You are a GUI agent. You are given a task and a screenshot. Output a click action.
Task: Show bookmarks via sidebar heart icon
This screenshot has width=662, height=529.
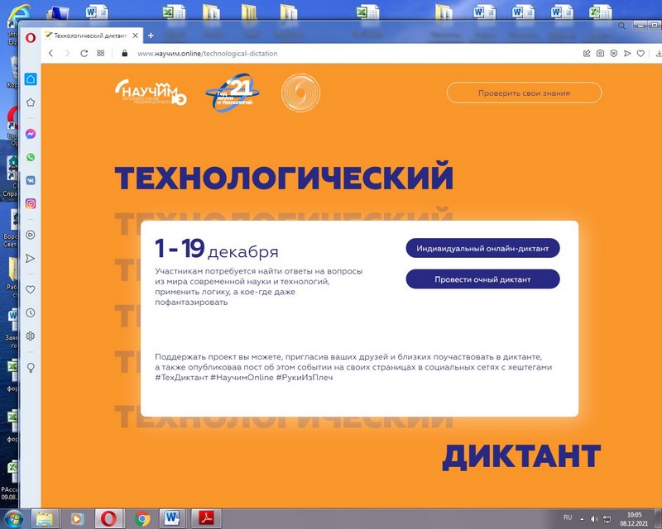point(31,289)
